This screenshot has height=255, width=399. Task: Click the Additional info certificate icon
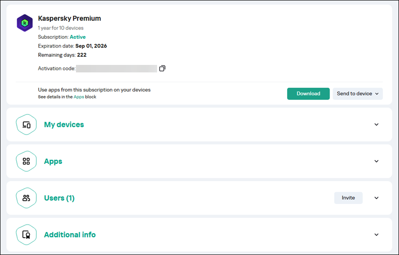(x=26, y=234)
